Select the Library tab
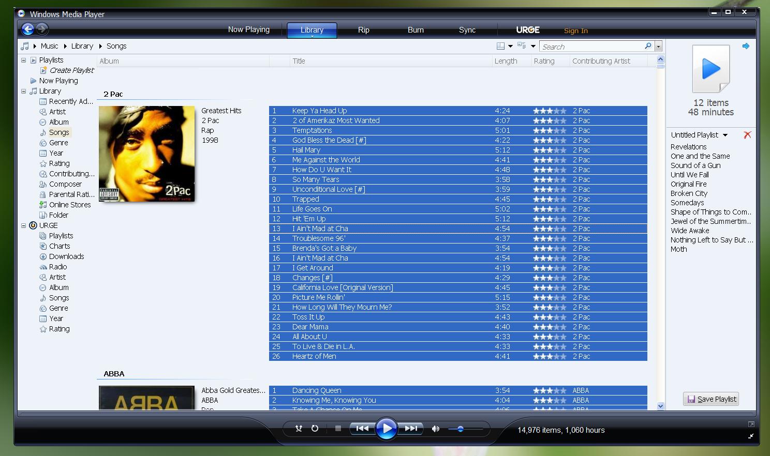The width and height of the screenshot is (770, 456). (x=312, y=30)
